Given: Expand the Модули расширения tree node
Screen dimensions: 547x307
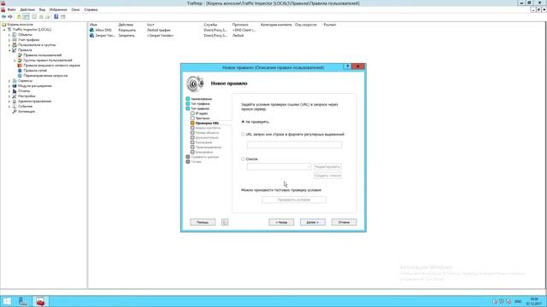Looking at the screenshot, I should [x=9, y=86].
